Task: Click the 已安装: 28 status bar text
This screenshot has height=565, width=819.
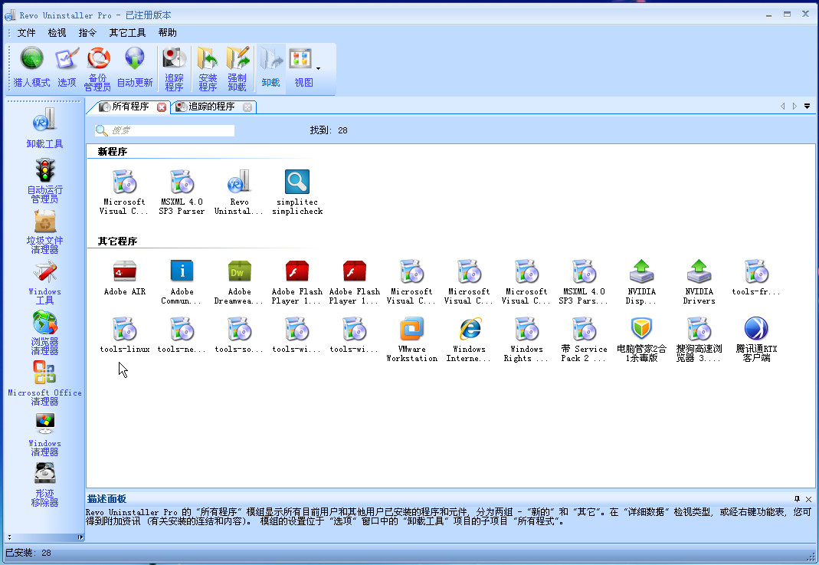Action: coord(28,553)
